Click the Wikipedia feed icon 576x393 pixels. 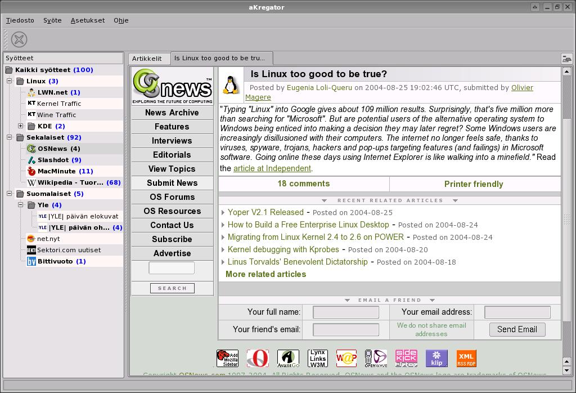tap(31, 182)
